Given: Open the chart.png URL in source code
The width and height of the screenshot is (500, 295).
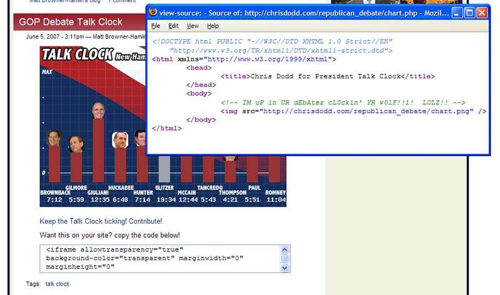Looking at the screenshot, I should 366,111.
